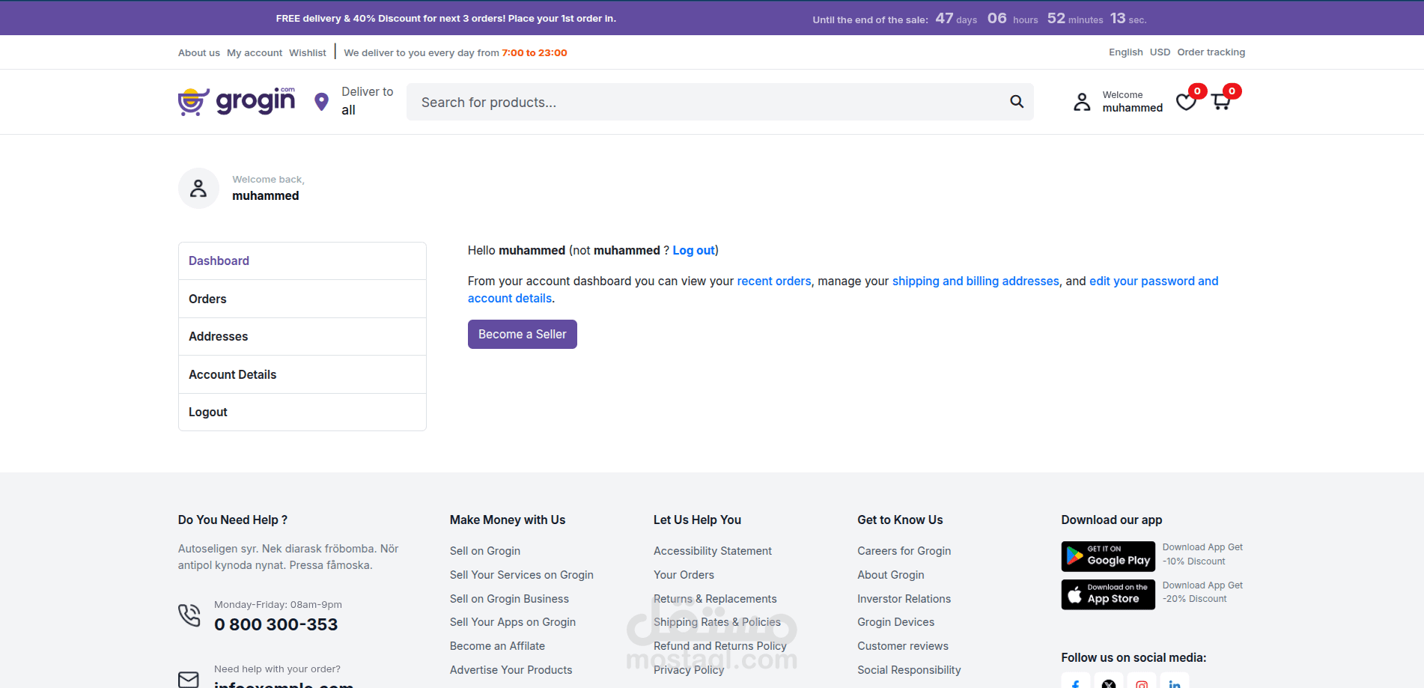This screenshot has height=688, width=1424.
Task: Select Orders in the account menu
Action: click(207, 299)
